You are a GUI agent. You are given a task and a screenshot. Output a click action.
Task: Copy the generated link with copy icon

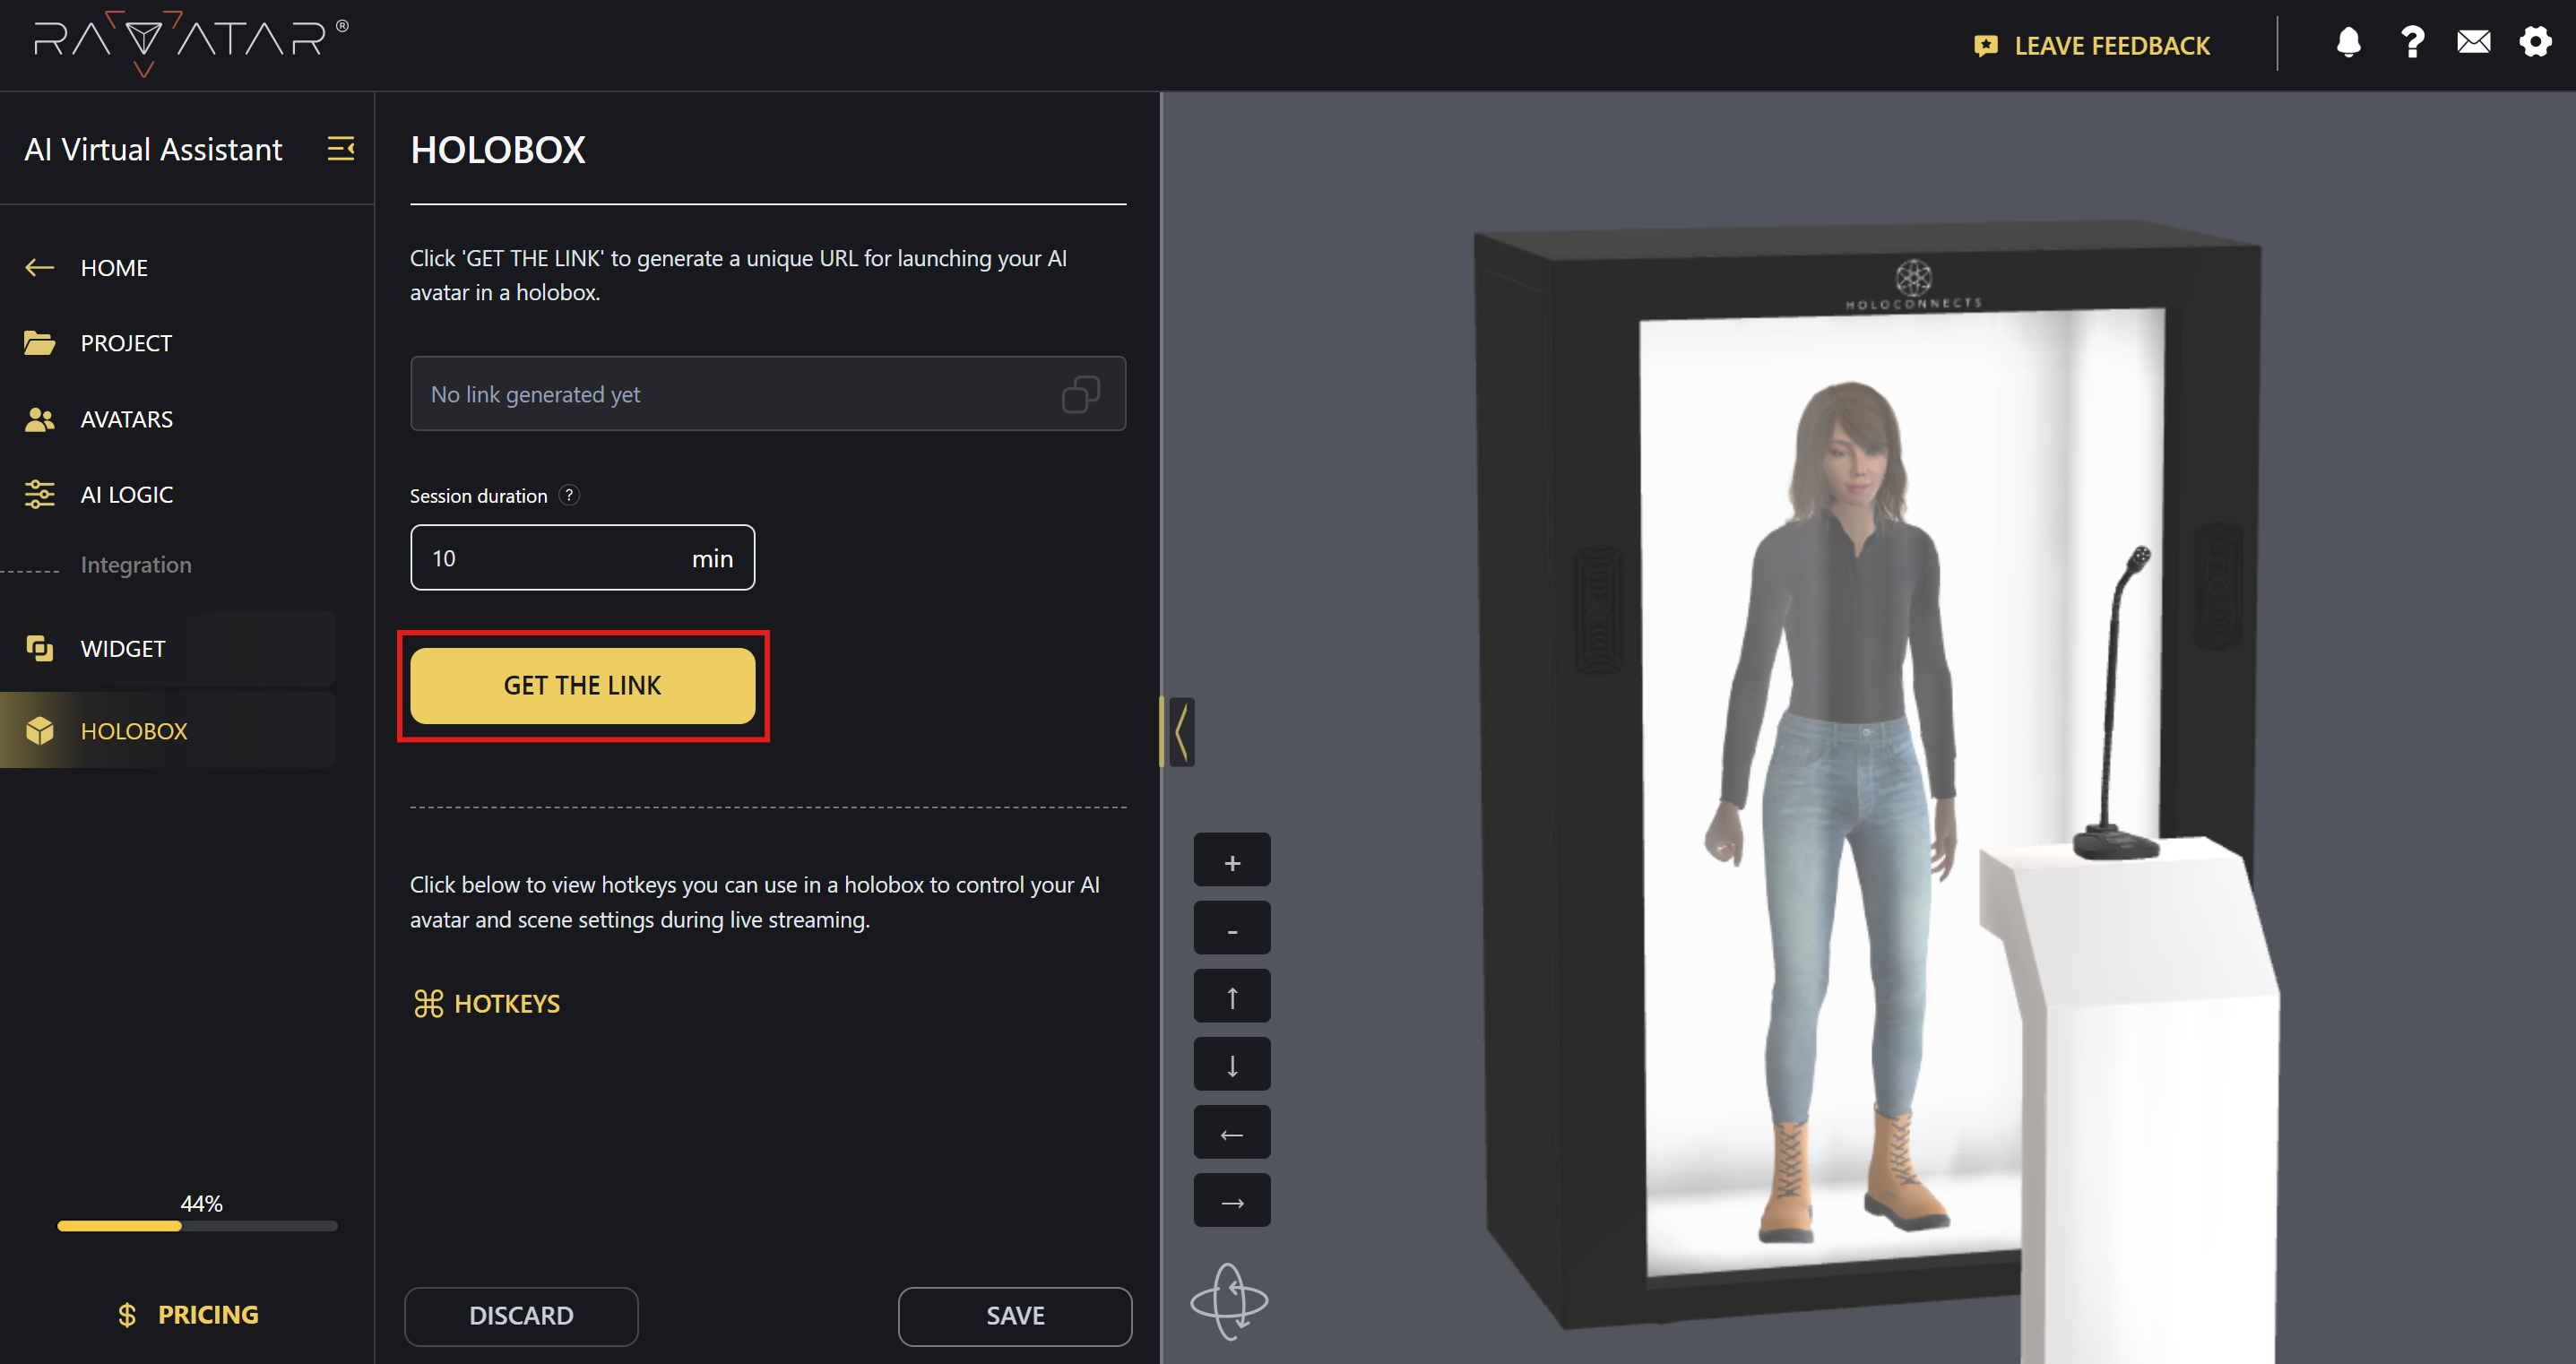point(1080,394)
